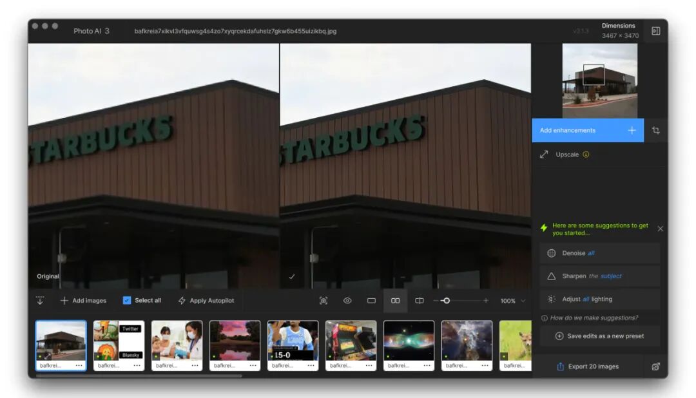Screen dimensions: 696x398
Task: Zoom out with the minus icon
Action: [436, 301]
